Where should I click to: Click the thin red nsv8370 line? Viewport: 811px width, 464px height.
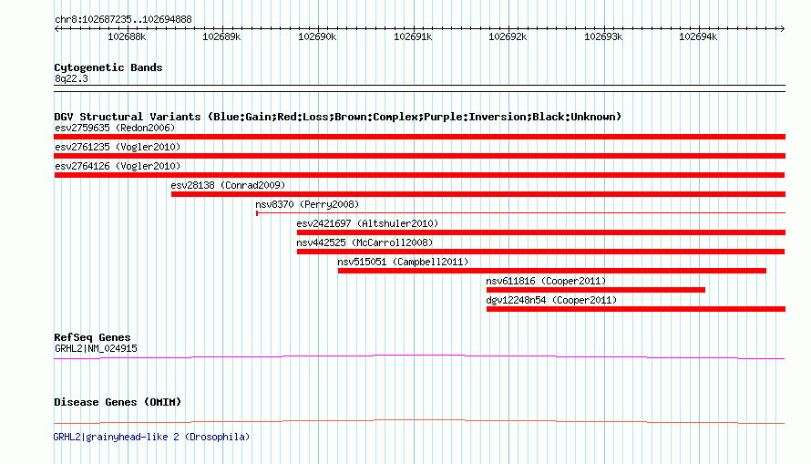click(521, 212)
